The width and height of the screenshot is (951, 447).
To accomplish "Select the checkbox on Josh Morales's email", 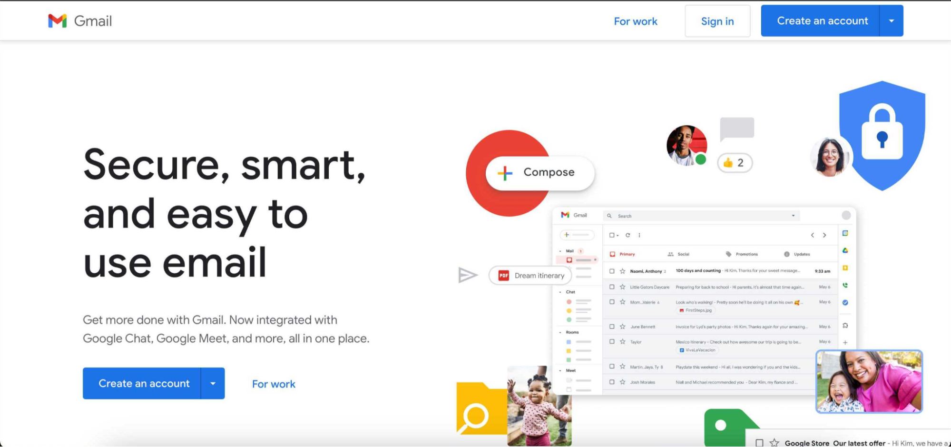I will point(612,382).
